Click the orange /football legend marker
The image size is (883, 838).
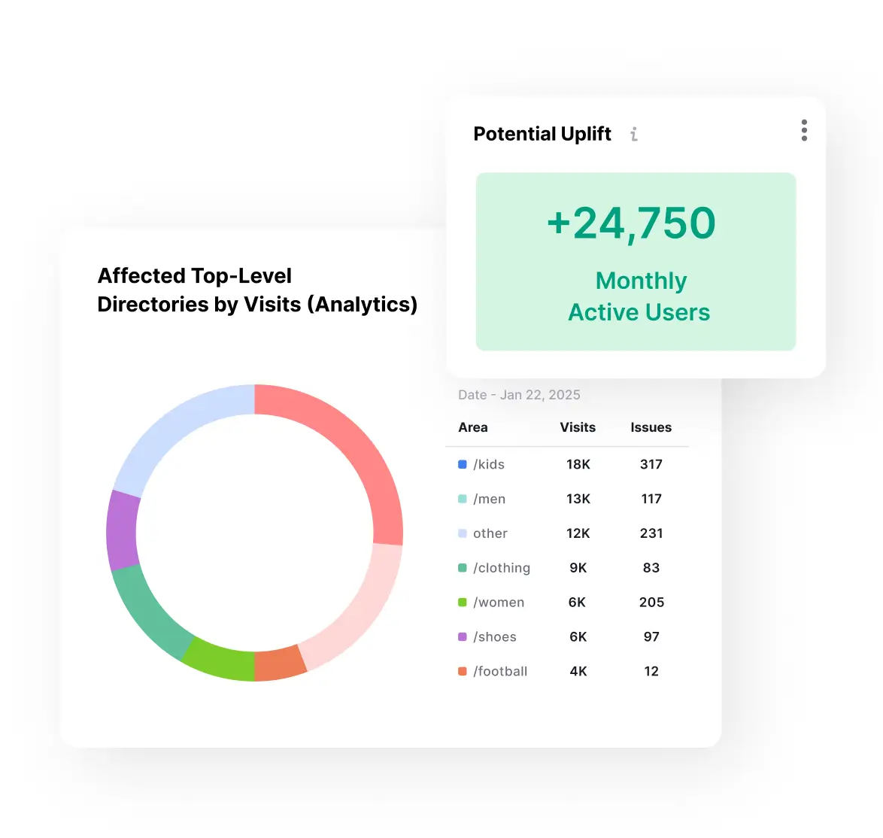[463, 671]
